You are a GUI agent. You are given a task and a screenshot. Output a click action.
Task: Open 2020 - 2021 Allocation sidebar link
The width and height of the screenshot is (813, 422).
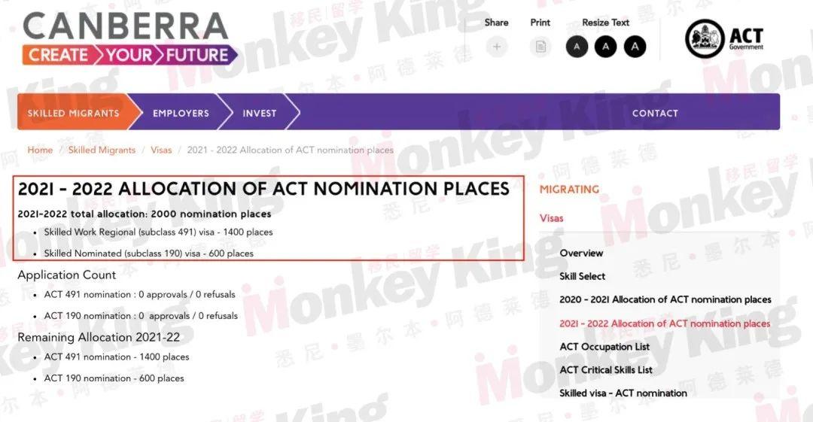point(665,299)
